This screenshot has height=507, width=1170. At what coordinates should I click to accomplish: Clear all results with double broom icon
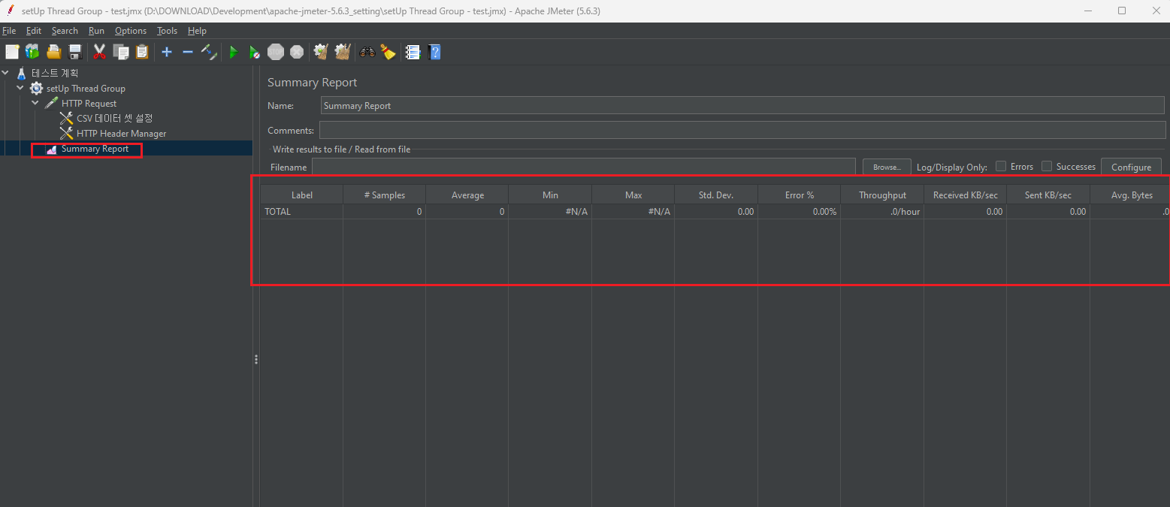[x=343, y=52]
